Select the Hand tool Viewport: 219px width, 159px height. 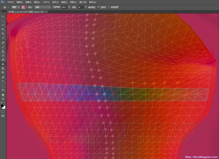3,95
